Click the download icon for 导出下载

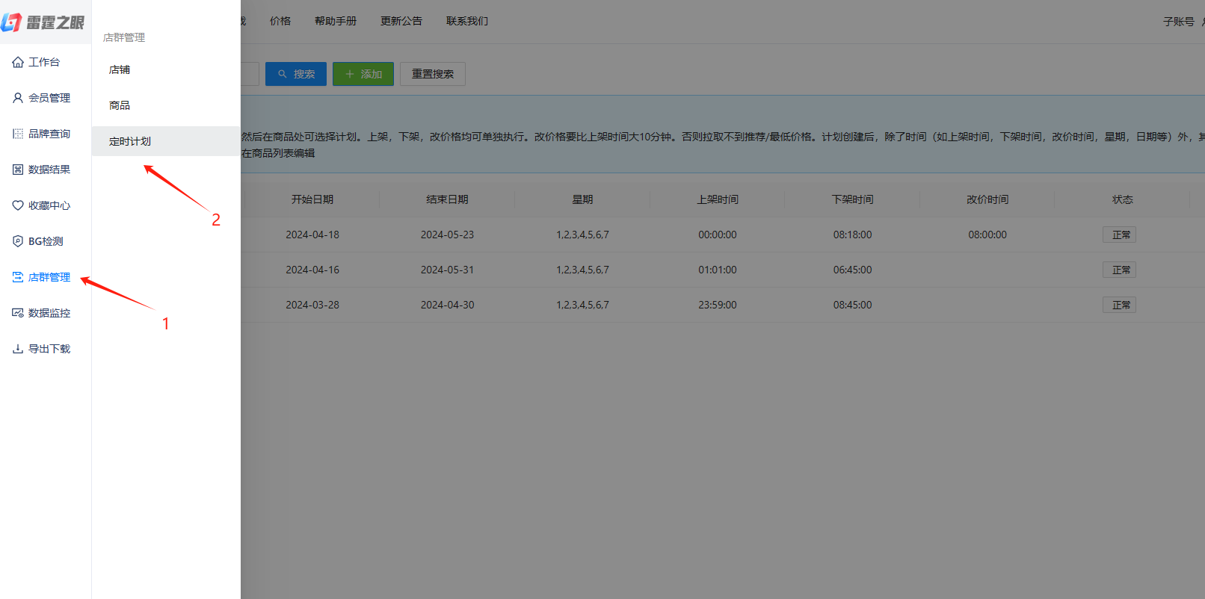point(18,349)
